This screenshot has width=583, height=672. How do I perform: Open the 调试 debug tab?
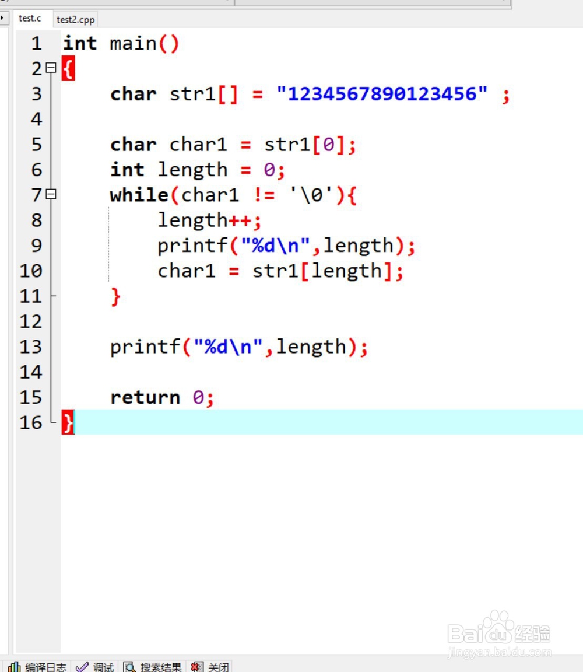coord(96,666)
